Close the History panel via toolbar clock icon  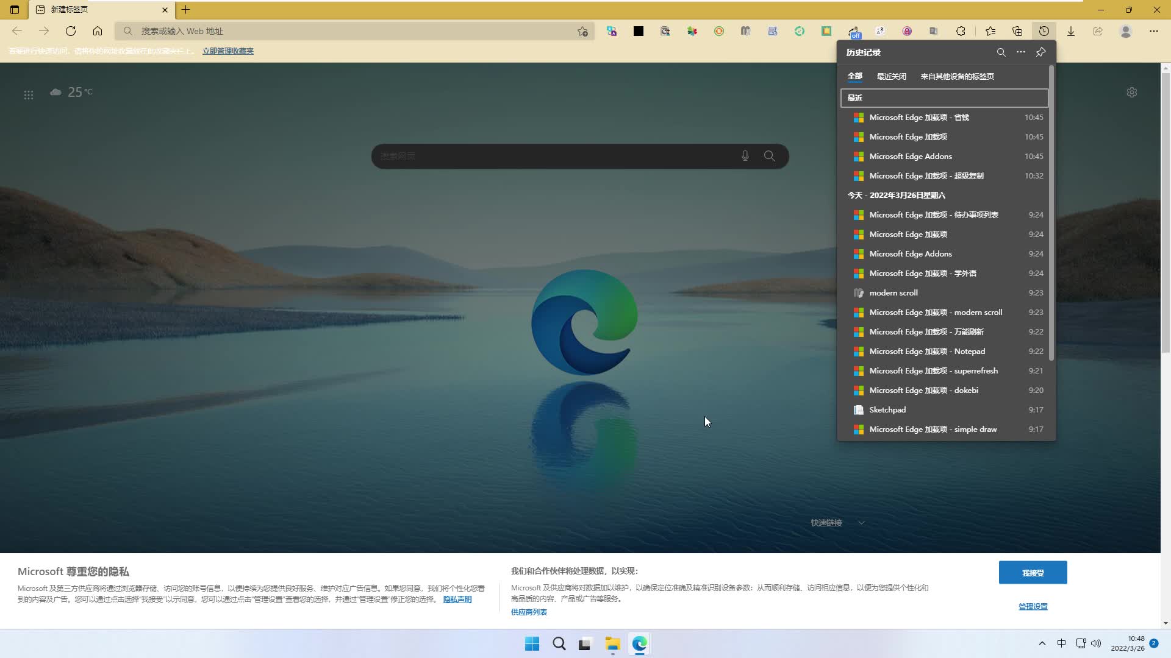pyautogui.click(x=1044, y=31)
